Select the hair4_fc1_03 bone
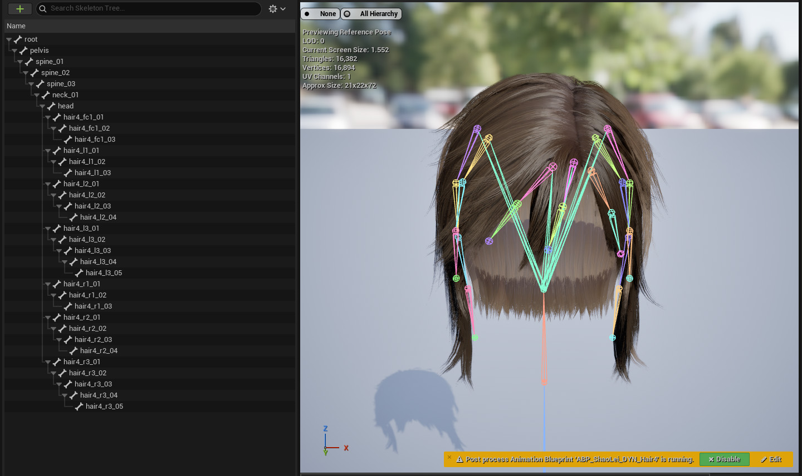The height and width of the screenshot is (476, 802). 95,140
